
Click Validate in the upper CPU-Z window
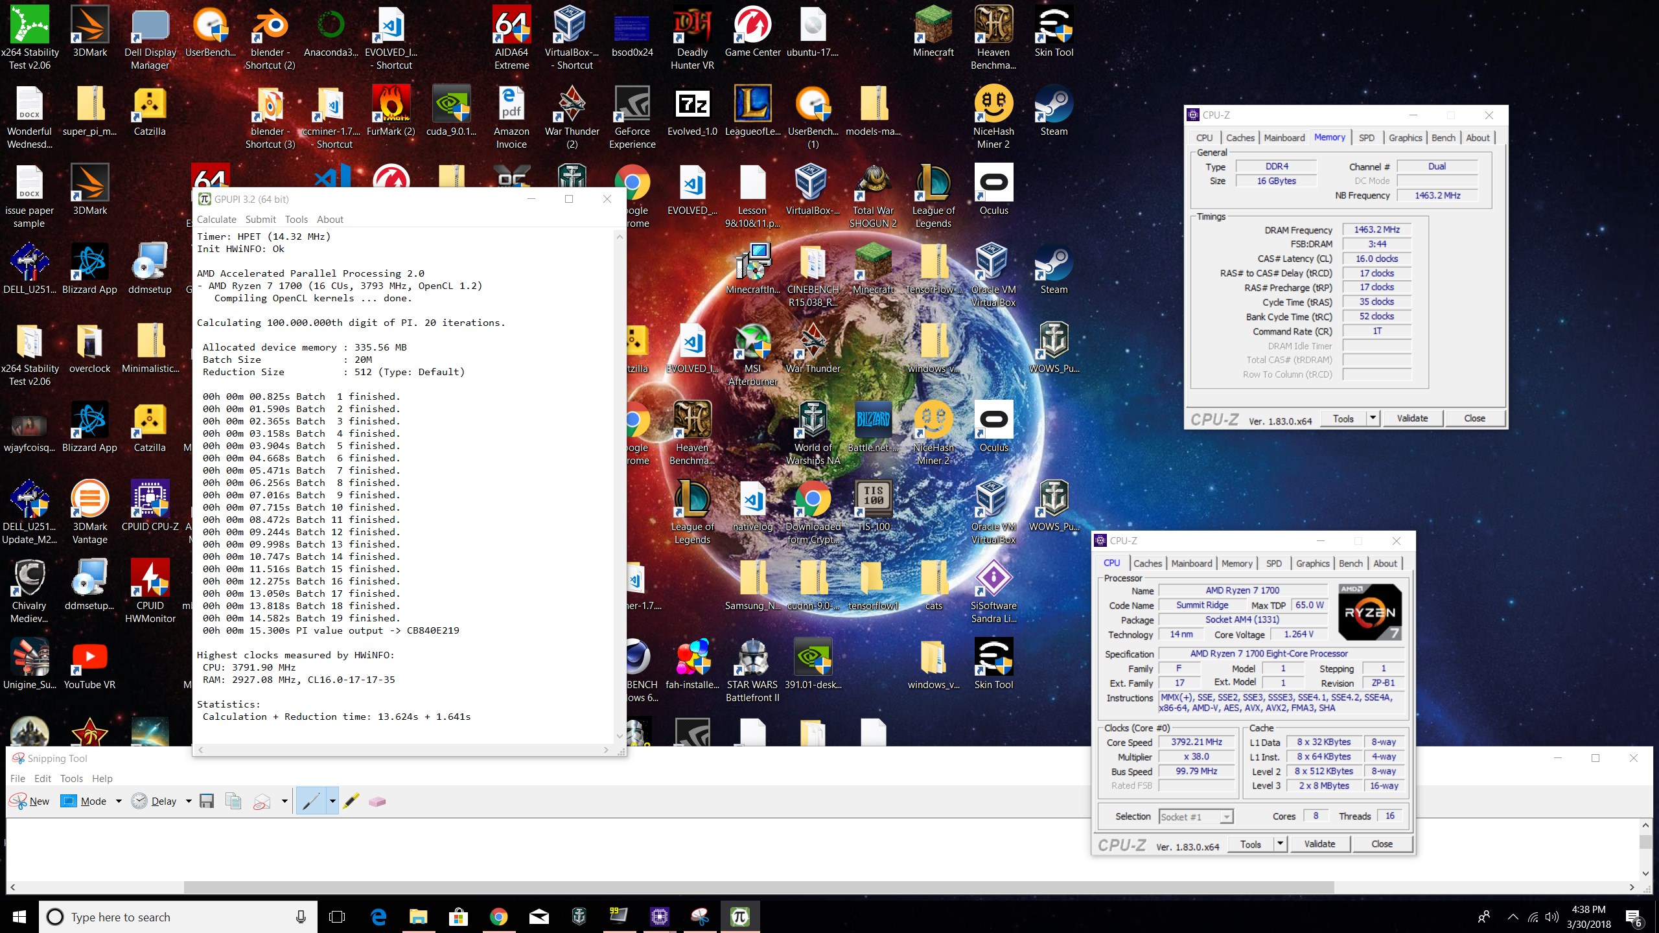click(x=1412, y=418)
